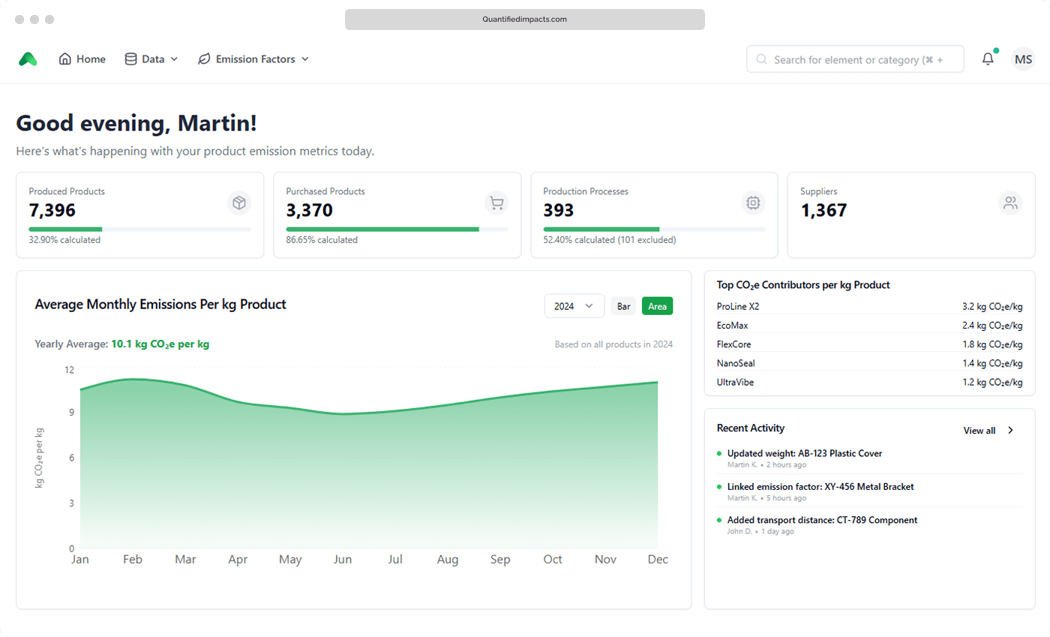Click the Purchased Products cart icon

tap(496, 203)
